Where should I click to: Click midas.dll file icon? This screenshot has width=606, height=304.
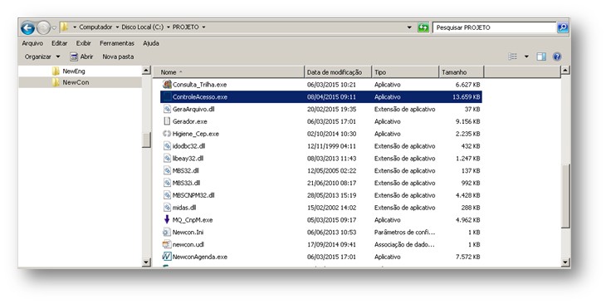pos(167,208)
